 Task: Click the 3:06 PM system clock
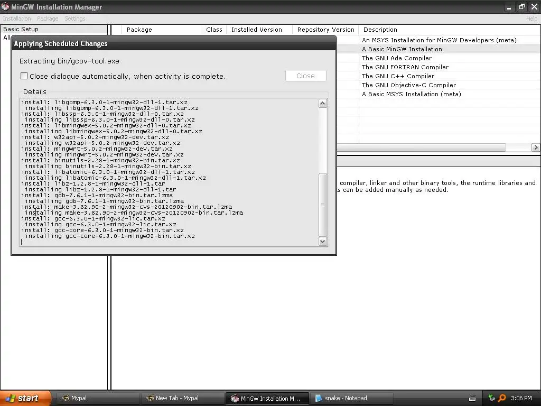[521, 398]
